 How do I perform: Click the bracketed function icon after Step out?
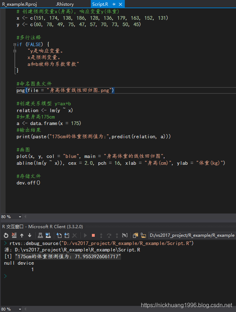pos(125,235)
